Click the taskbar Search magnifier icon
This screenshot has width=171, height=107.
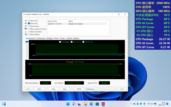[x=73, y=104]
